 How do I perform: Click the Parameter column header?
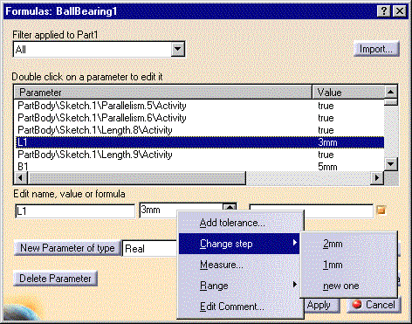click(163, 93)
